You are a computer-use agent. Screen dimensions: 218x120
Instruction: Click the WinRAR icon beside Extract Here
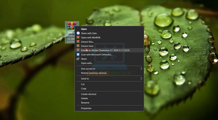click(x=78, y=46)
